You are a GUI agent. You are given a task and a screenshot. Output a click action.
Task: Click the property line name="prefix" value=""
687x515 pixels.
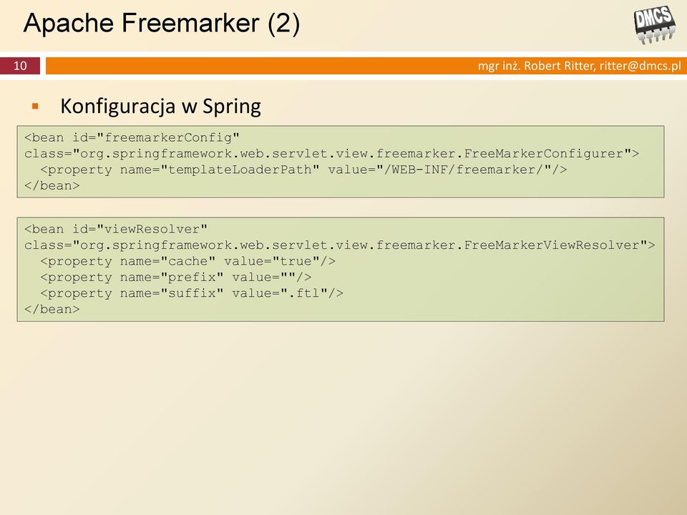(176, 278)
